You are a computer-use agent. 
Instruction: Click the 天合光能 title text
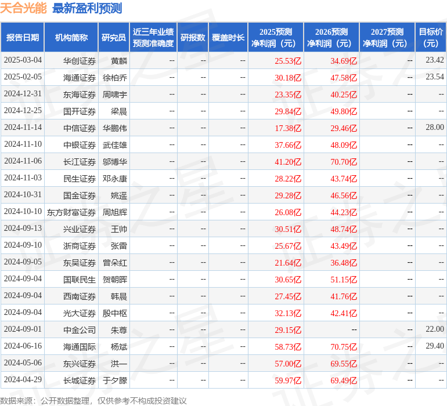pos(23,8)
